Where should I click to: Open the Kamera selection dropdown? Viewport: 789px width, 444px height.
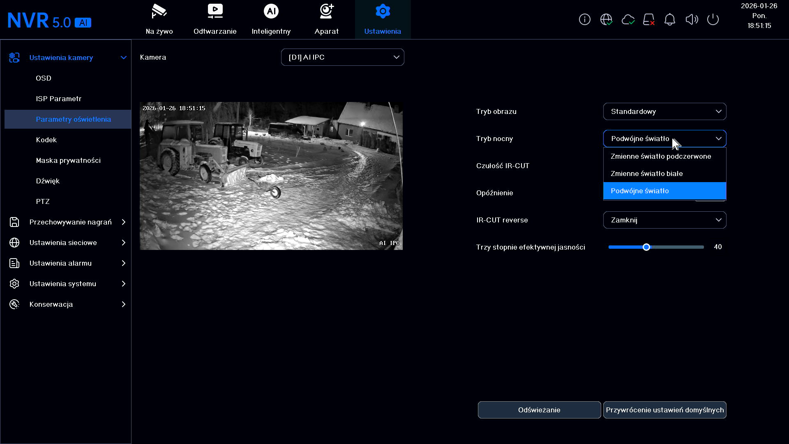tap(343, 57)
